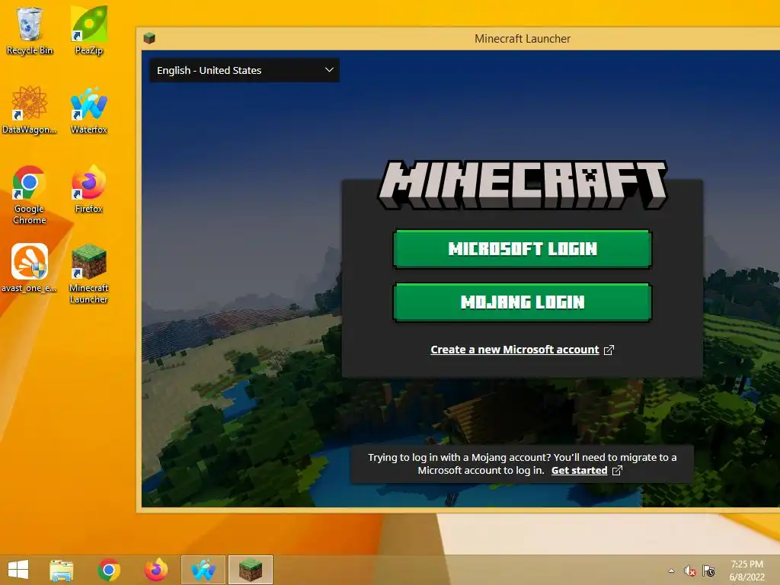Select the DataWagon desktop shortcut

point(30,110)
